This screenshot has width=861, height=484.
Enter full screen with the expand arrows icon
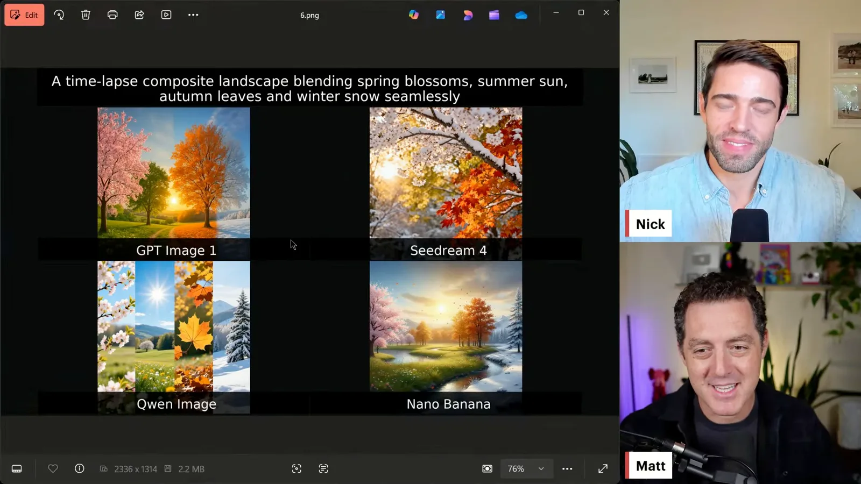(603, 469)
